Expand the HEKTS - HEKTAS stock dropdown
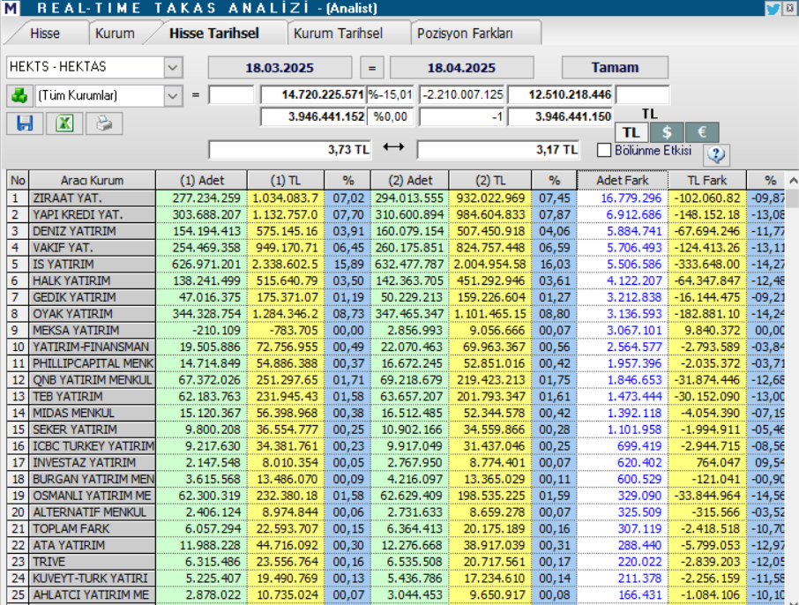 click(x=173, y=67)
